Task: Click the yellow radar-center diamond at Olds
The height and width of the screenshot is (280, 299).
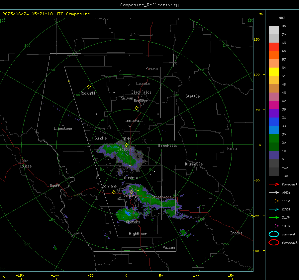Action: pyautogui.click(x=127, y=145)
